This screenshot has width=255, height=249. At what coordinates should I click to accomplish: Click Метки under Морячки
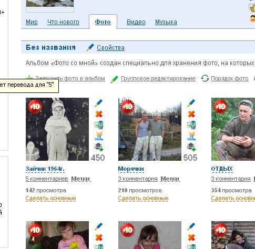pyautogui.click(x=170, y=179)
